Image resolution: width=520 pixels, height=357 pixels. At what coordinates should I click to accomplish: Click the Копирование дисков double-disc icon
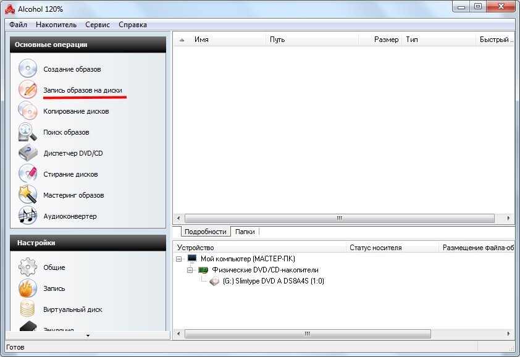pyautogui.click(x=28, y=110)
